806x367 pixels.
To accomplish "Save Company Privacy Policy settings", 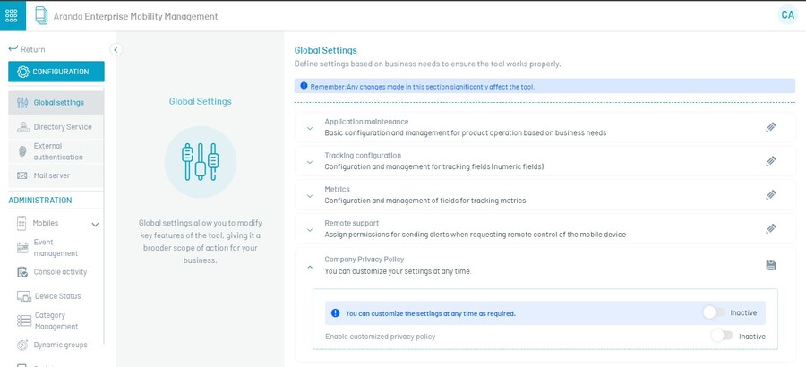I will click(771, 265).
